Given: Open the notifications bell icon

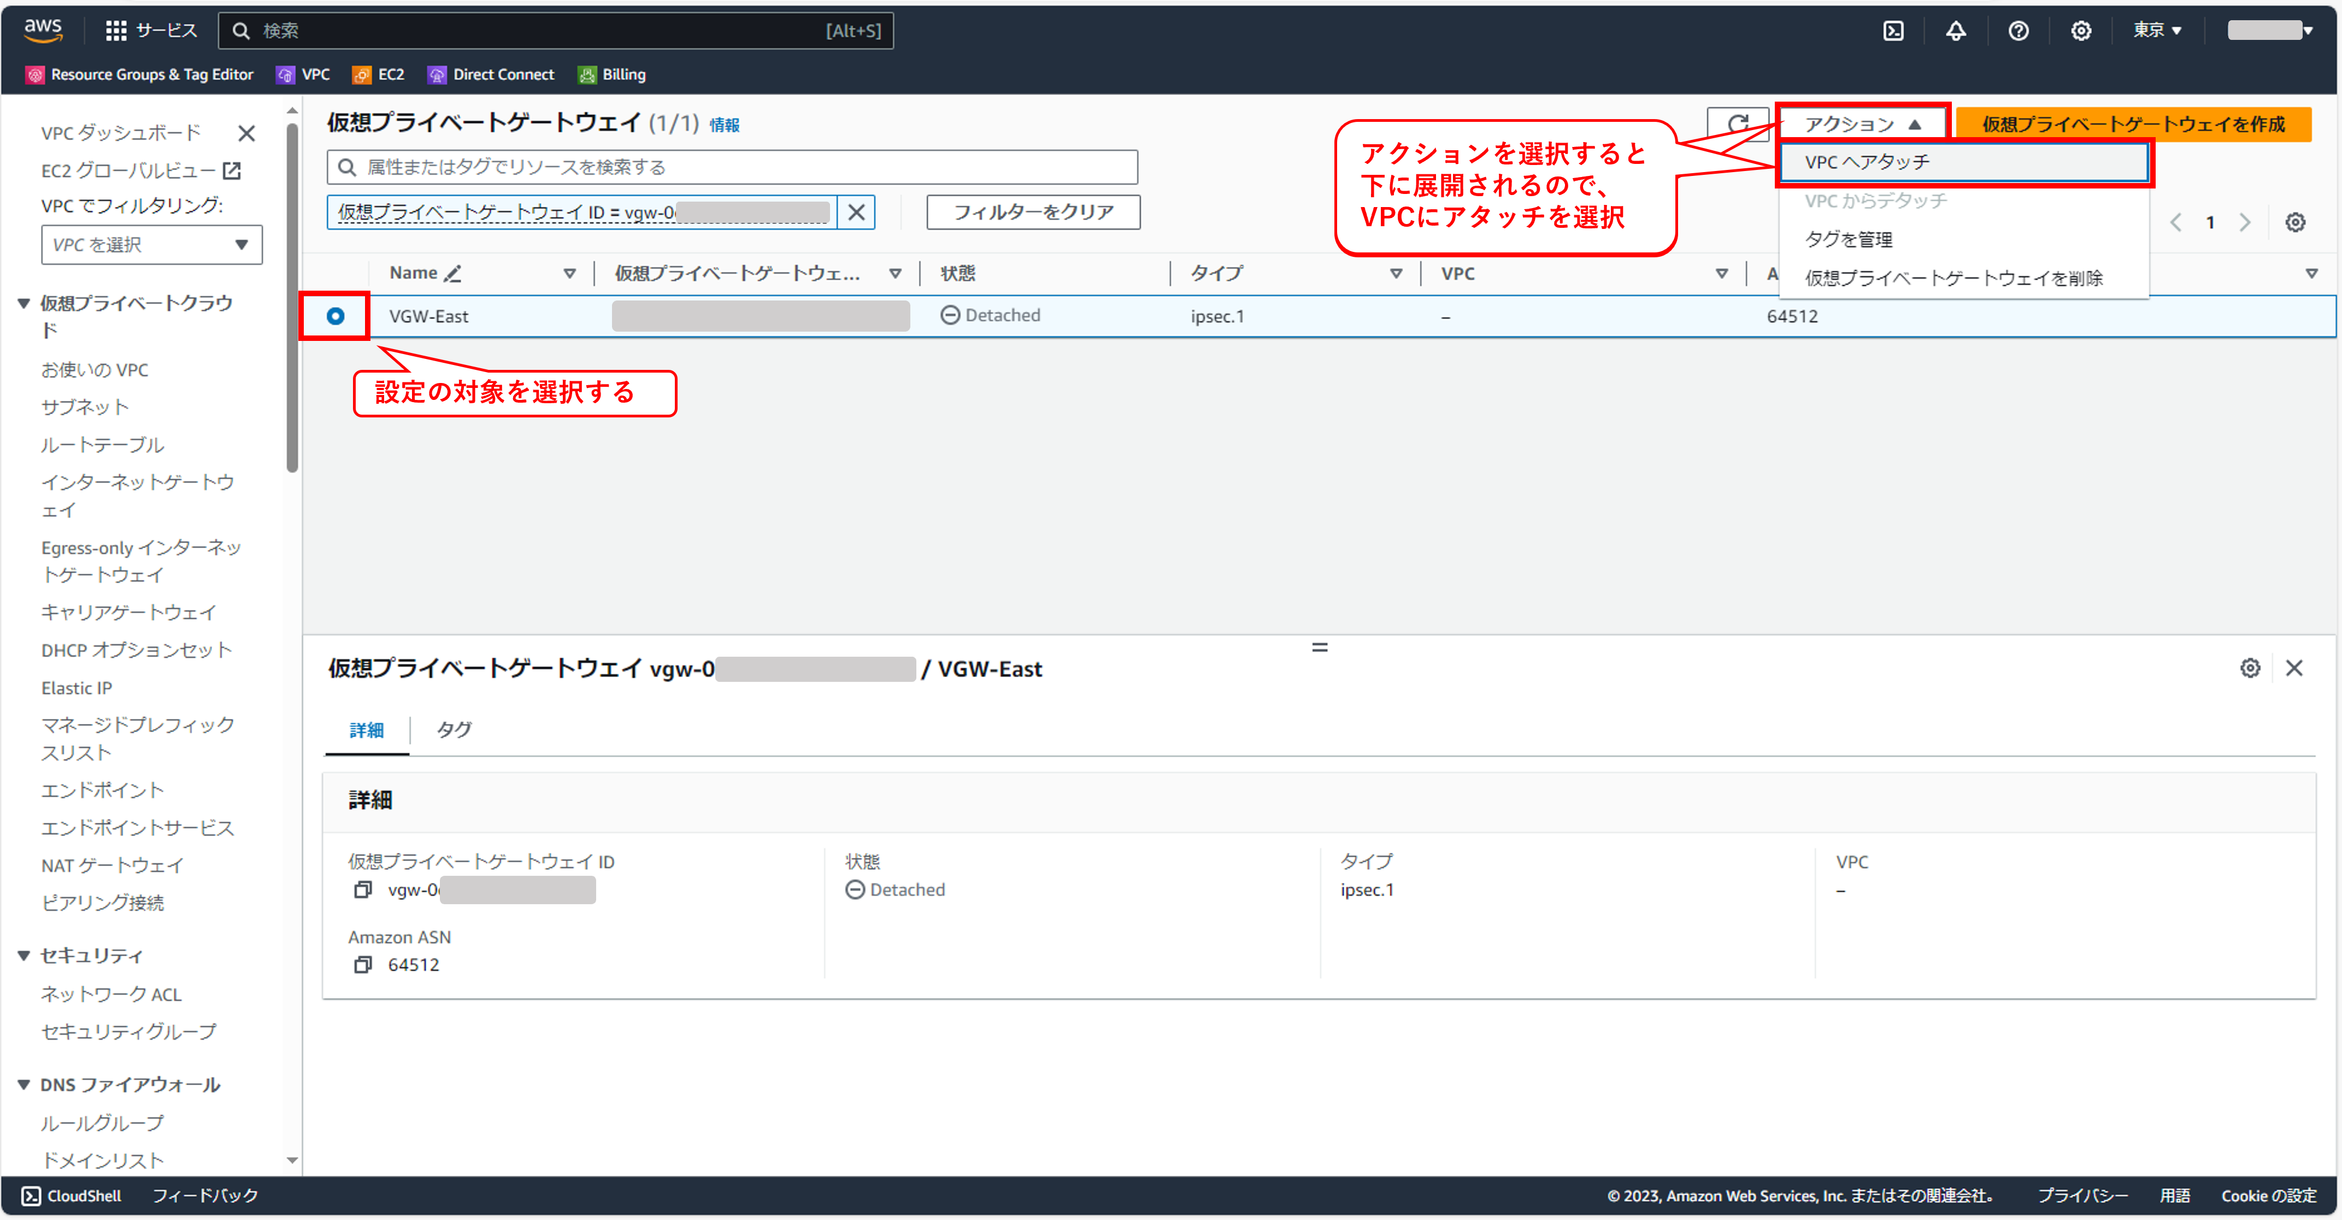Looking at the screenshot, I should pos(1956,31).
